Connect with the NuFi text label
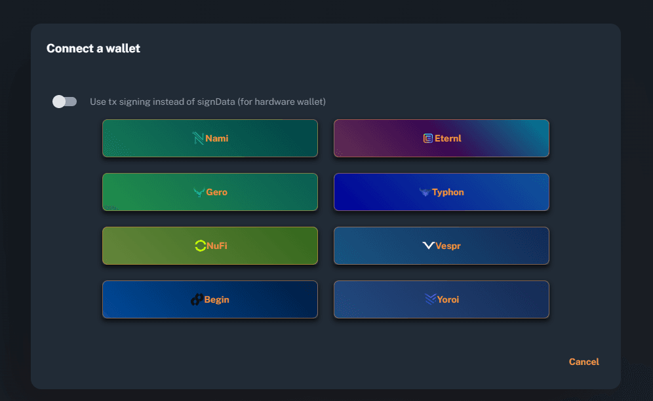 [217, 246]
